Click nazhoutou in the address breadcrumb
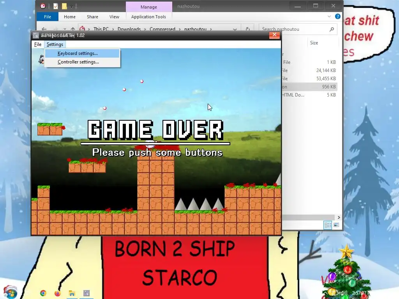The image size is (399, 299). click(195, 29)
